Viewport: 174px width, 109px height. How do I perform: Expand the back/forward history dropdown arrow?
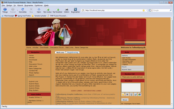coord(17,10)
